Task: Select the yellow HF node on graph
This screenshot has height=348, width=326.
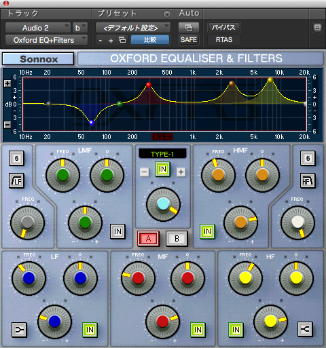Action: 270,80
